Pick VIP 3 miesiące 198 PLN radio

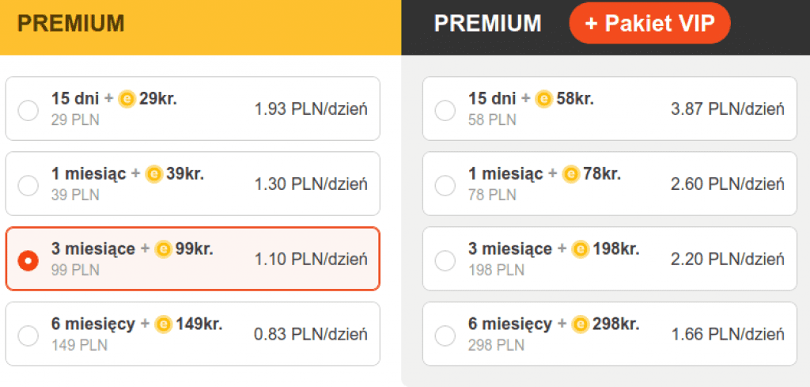tap(445, 260)
